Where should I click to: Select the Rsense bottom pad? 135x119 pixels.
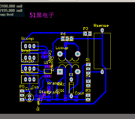click(102, 72)
